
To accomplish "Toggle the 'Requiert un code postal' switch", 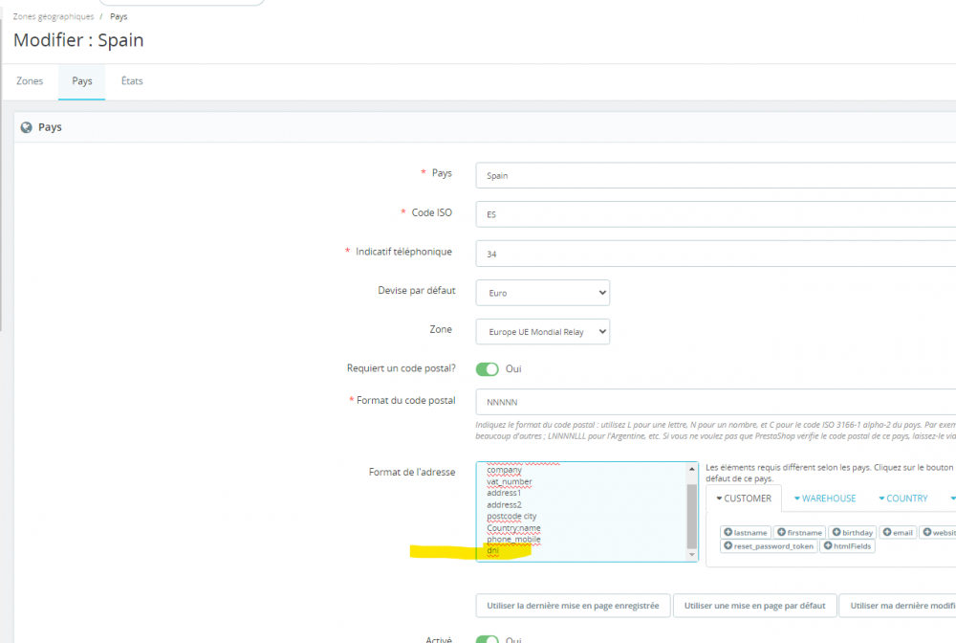I will 488,369.
